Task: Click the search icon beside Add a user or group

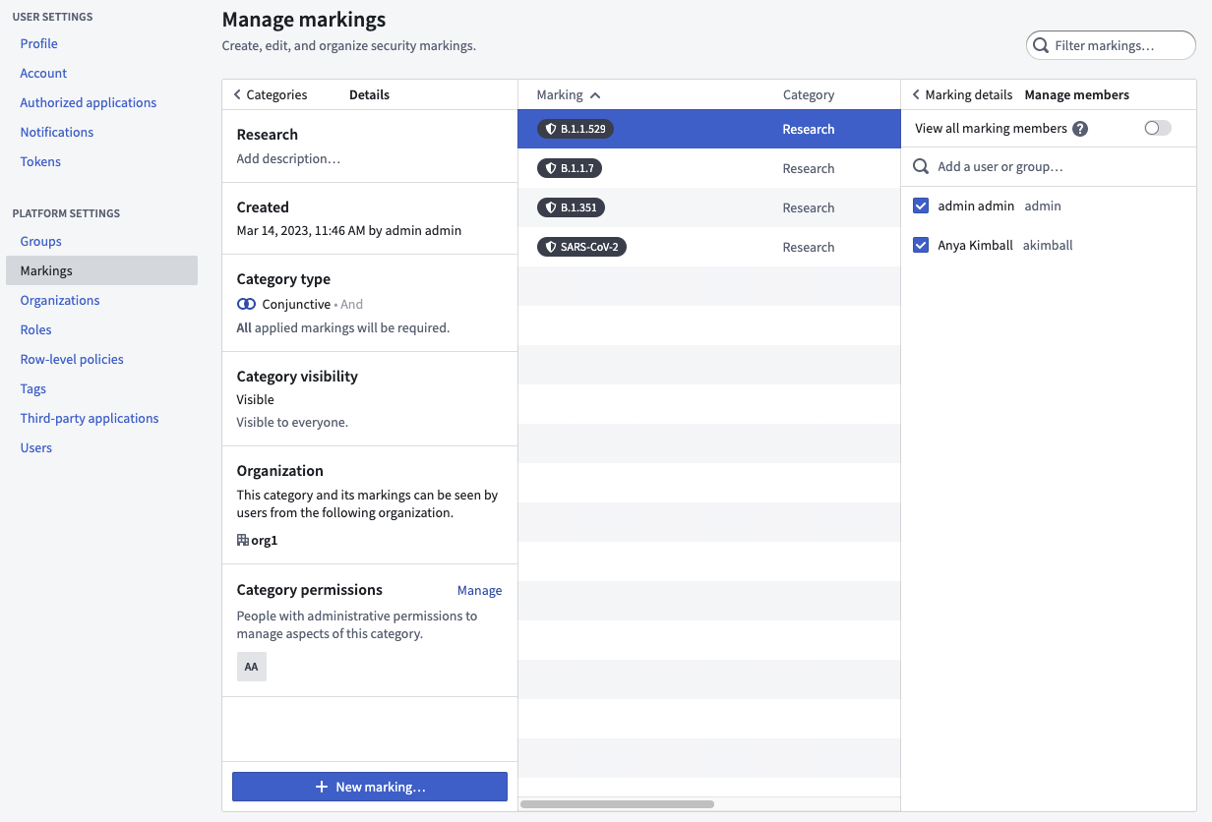Action: (x=921, y=167)
